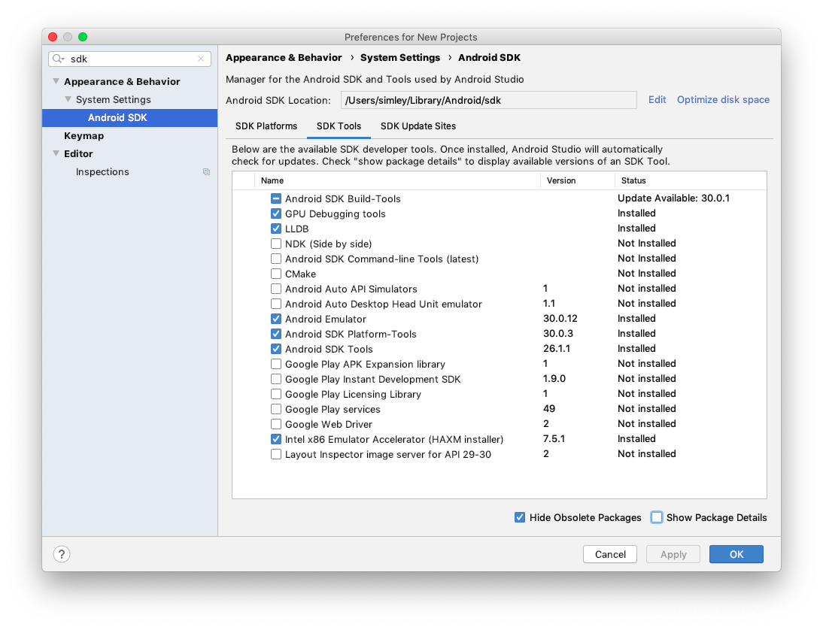Screen dimensions: 823x627
Task: Collapse the Appearance & Behavior tree node
Action: click(56, 81)
